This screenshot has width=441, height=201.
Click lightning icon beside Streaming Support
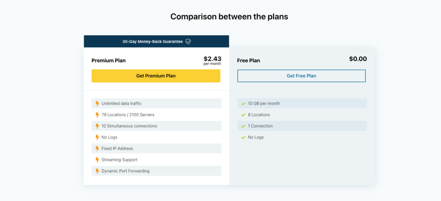tap(97, 160)
